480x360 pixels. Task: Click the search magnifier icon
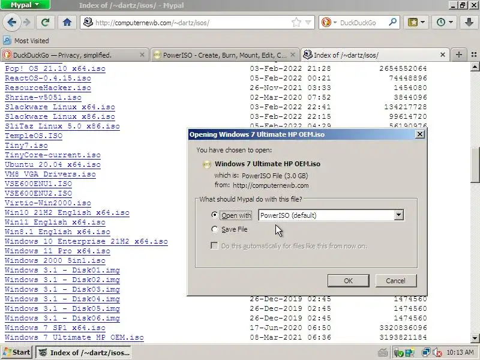tap(392, 22)
